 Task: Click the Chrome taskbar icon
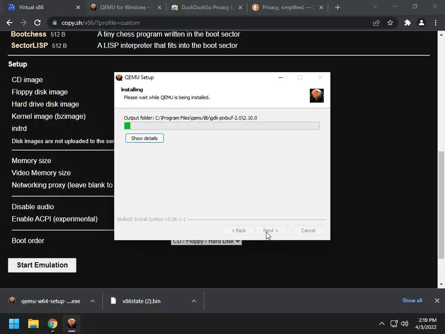pos(53,324)
